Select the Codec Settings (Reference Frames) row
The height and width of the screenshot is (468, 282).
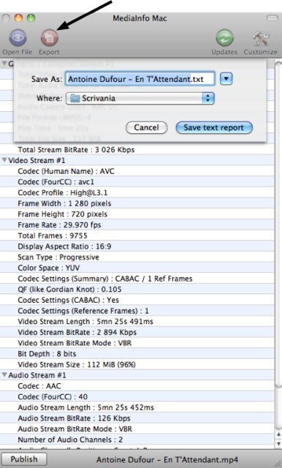(x=137, y=311)
